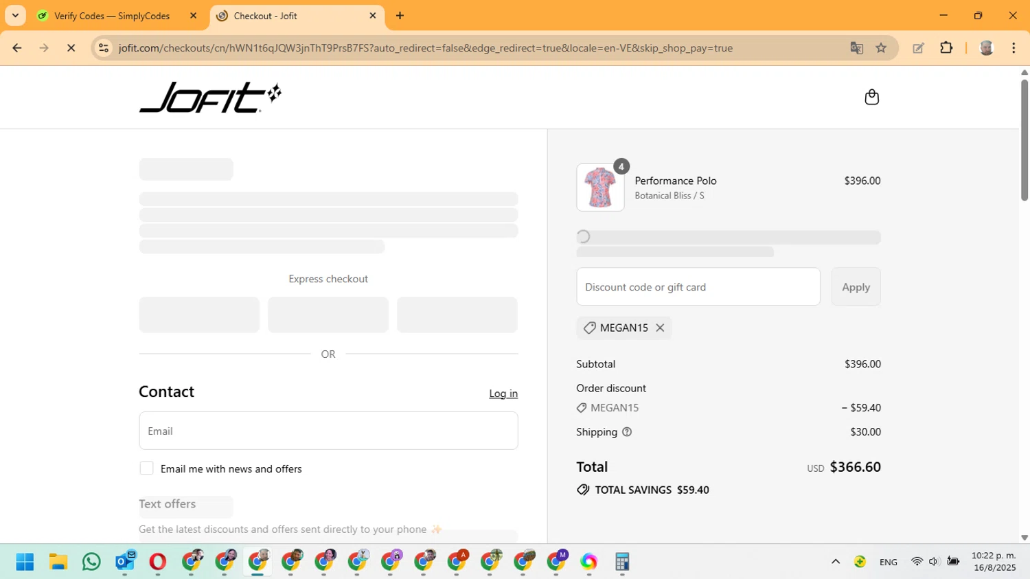Screen dimensions: 1030x579
Task: Click the edit pen icon in toolbar
Action: point(918,48)
